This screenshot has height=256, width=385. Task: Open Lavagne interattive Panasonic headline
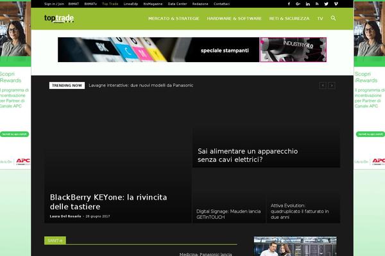(x=141, y=85)
